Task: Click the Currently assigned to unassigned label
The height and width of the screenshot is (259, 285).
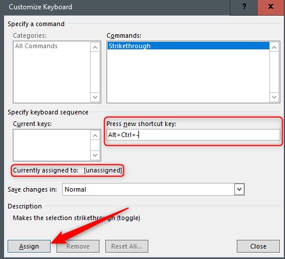Action: 67,170
